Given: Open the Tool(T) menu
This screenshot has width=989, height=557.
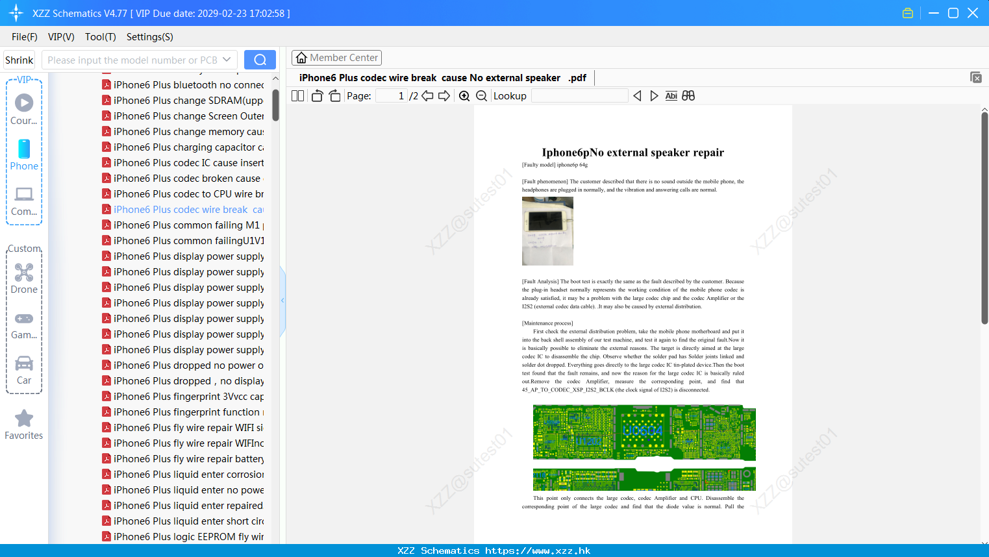Looking at the screenshot, I should click(101, 37).
